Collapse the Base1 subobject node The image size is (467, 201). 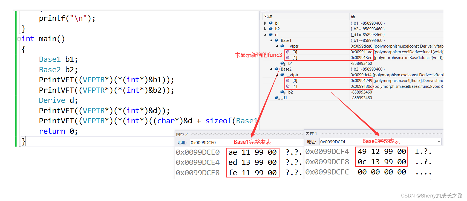point(271,40)
